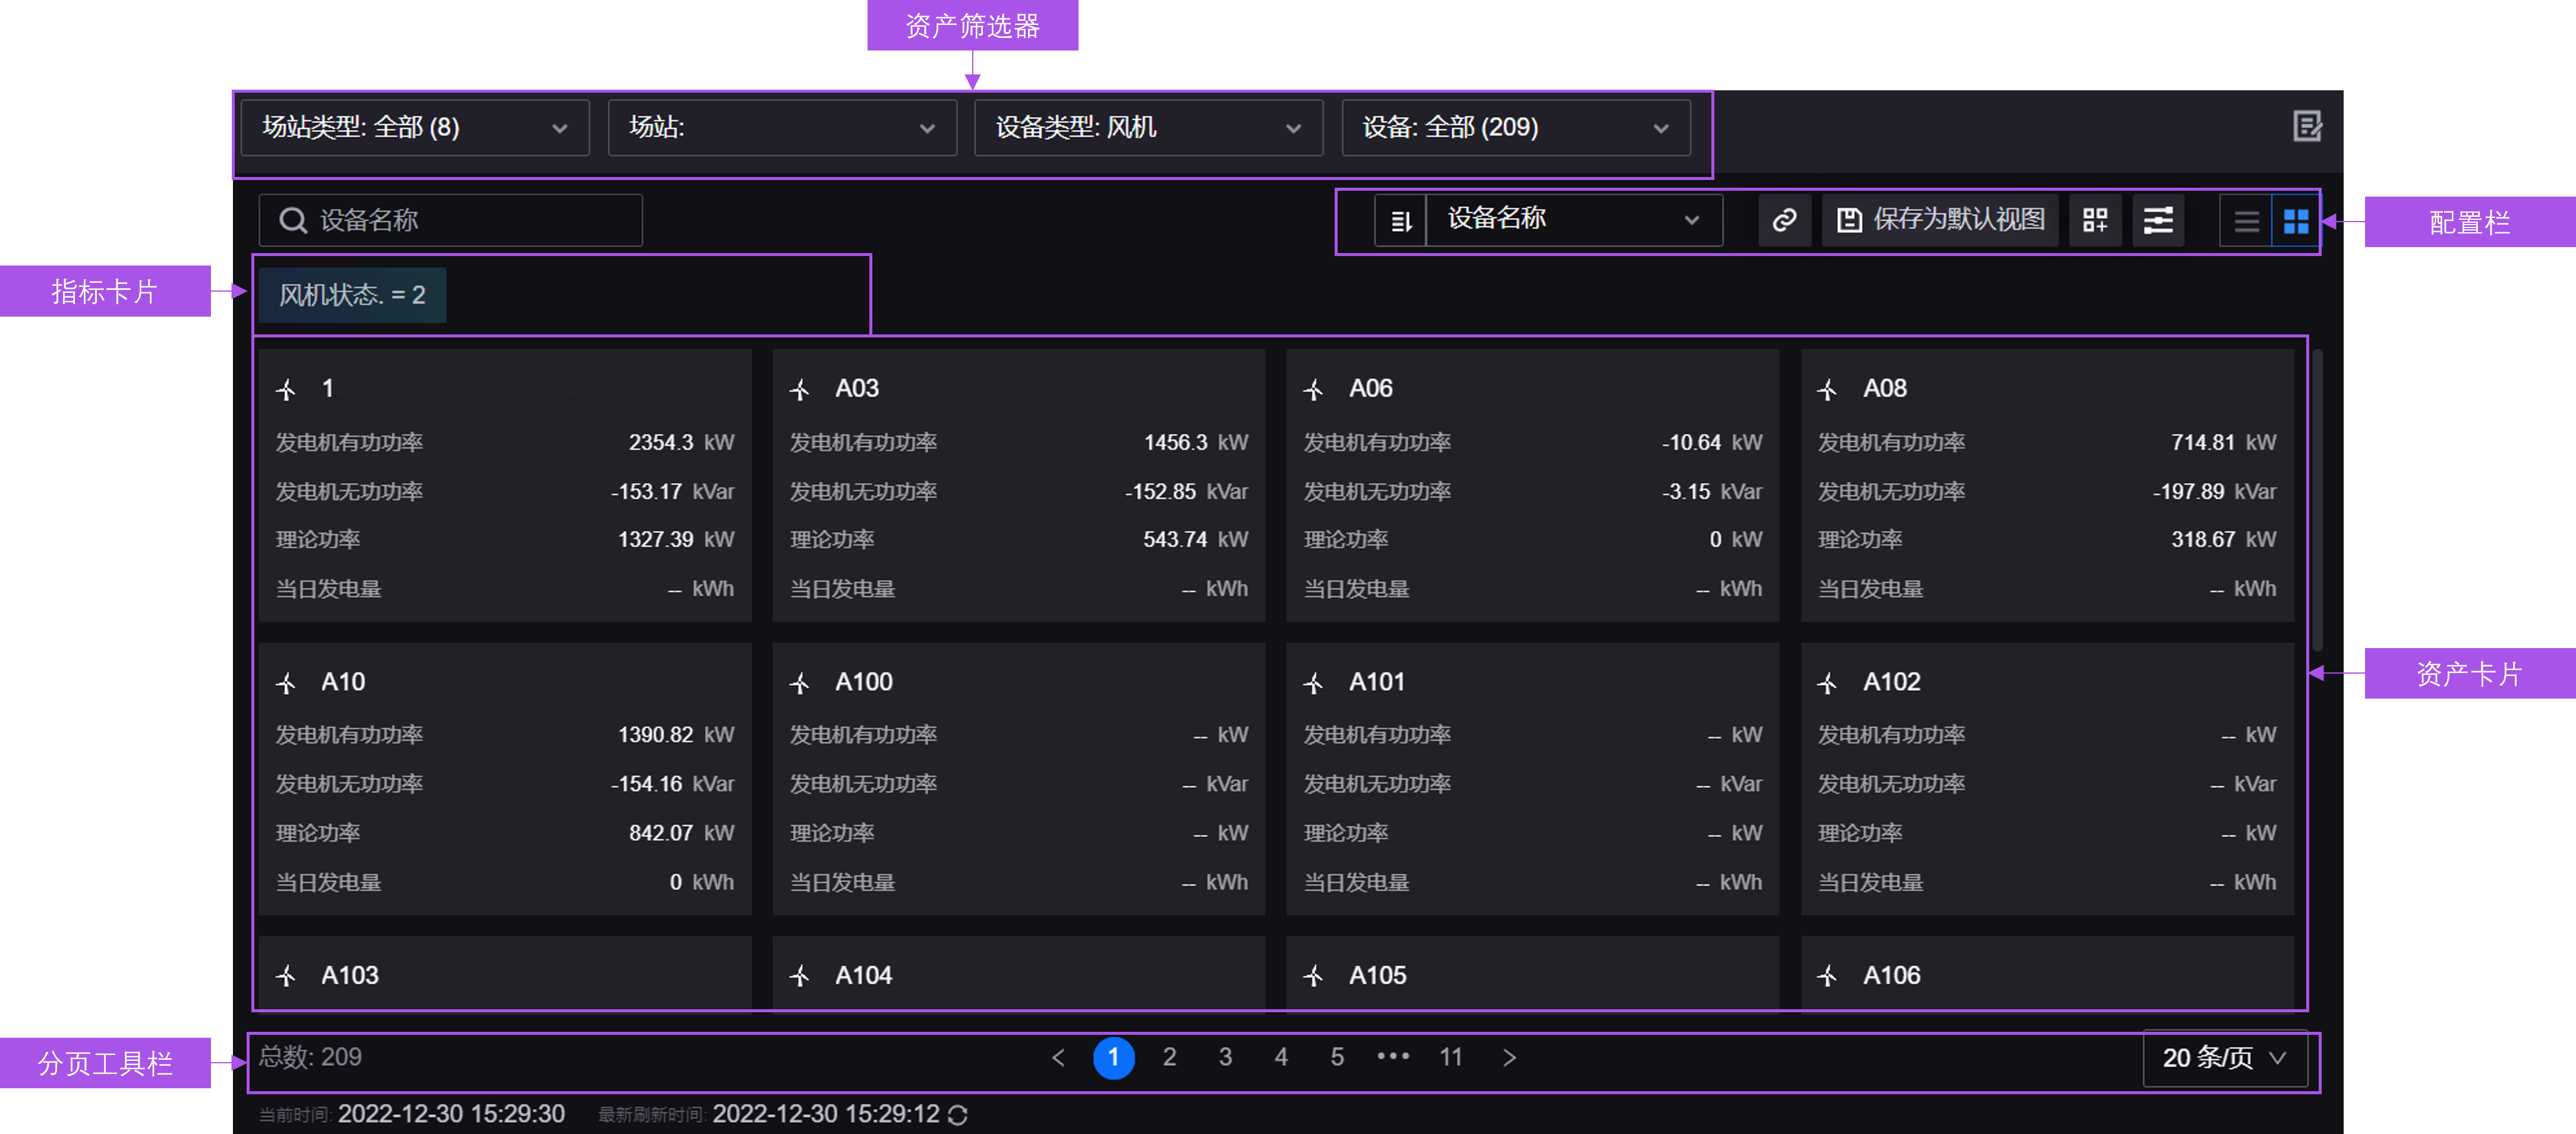Image resolution: width=2576 pixels, height=1134 pixels.
Task: Click the wind turbine icon on card A100
Action: tap(799, 684)
